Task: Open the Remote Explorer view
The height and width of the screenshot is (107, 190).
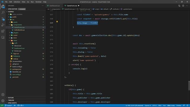Action: pos(3,37)
